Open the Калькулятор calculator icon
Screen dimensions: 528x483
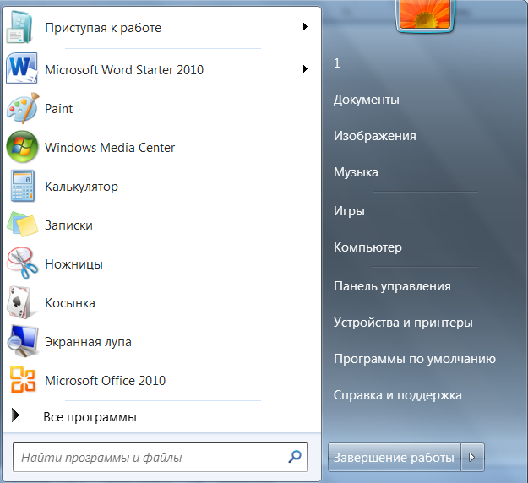[23, 186]
